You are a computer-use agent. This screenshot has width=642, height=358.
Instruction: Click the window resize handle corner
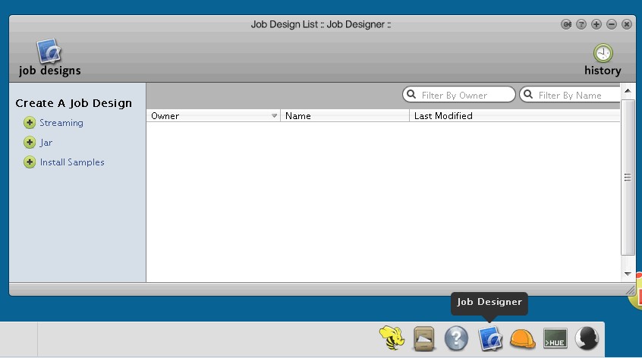coord(630,290)
